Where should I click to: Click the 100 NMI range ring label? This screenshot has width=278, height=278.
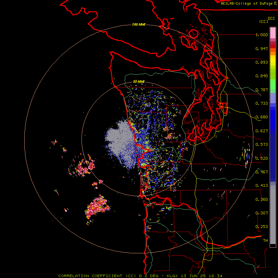tap(139, 24)
